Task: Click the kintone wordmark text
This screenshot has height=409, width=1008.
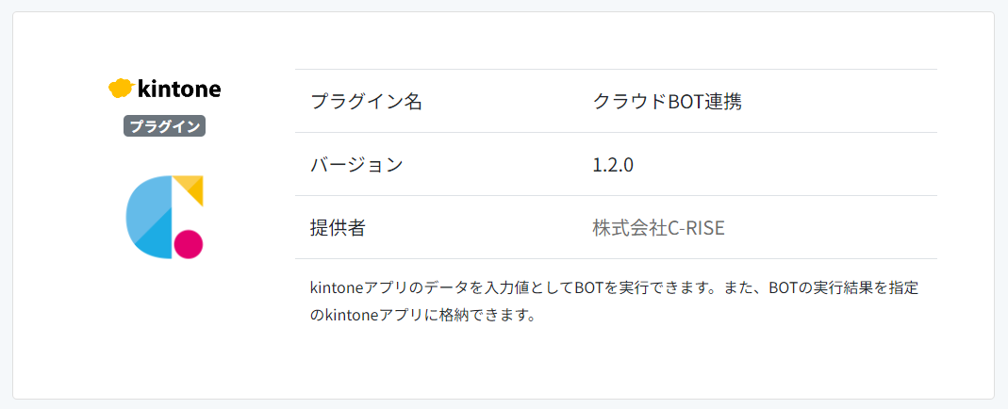Action: (x=179, y=89)
